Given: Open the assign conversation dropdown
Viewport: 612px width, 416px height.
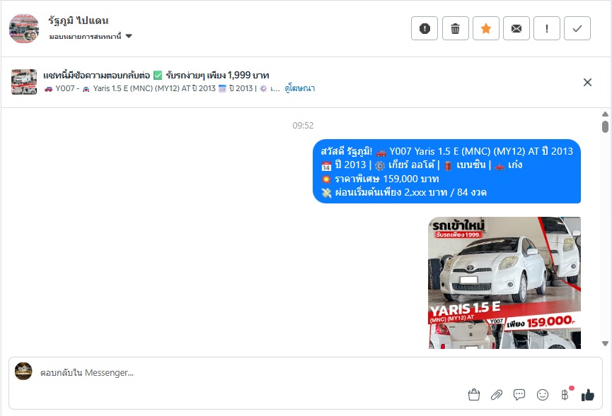Looking at the screenshot, I should pos(91,37).
